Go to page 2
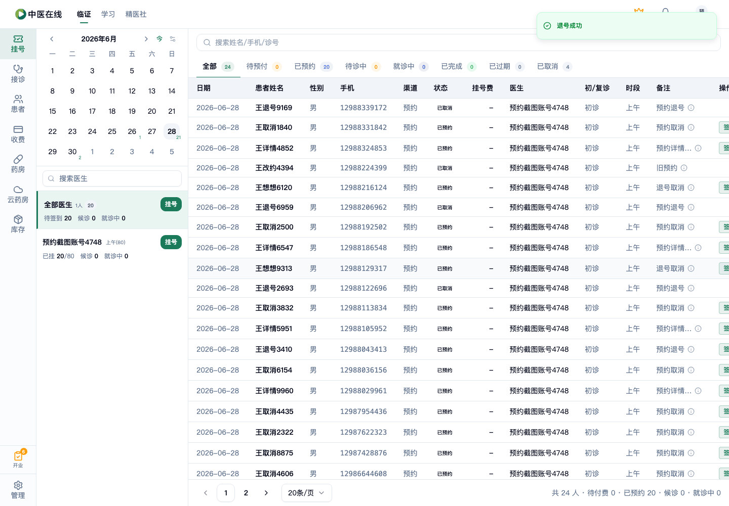Screen dimensions: 729x506 (246, 493)
